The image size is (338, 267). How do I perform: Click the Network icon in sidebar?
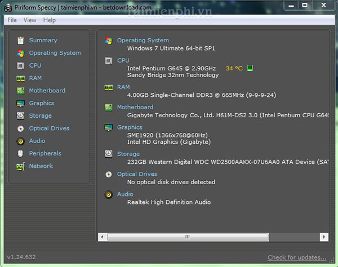coord(20,166)
